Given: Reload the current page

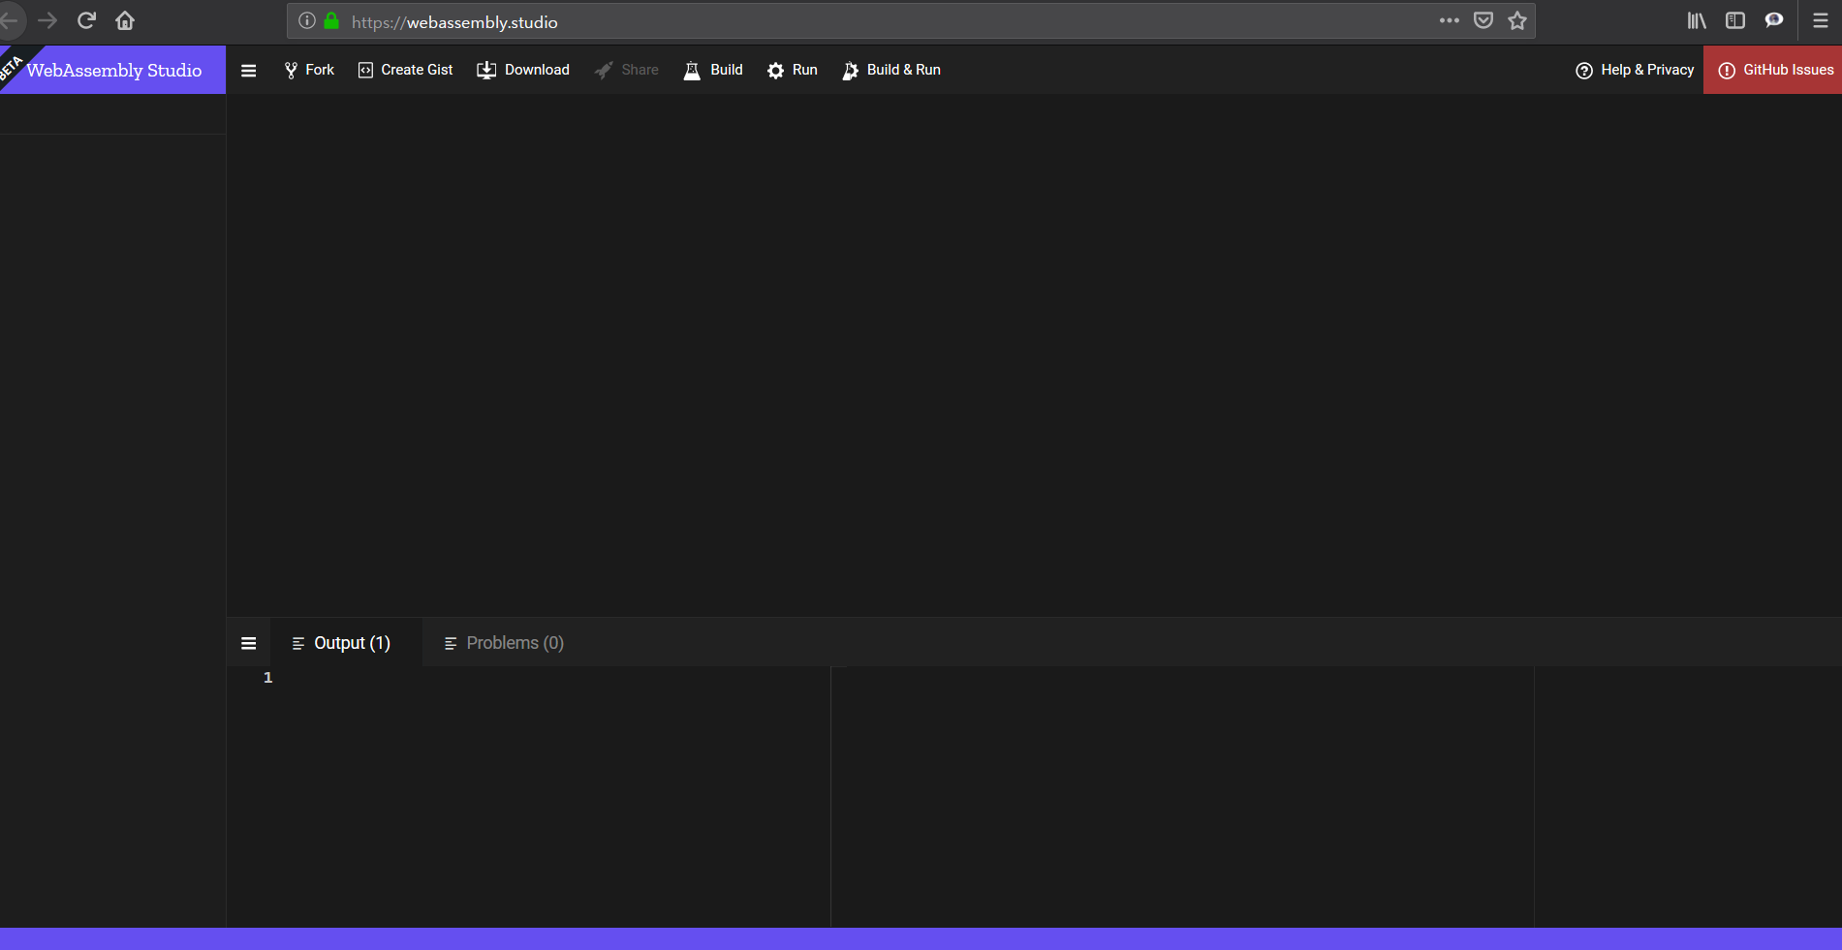Looking at the screenshot, I should [86, 20].
